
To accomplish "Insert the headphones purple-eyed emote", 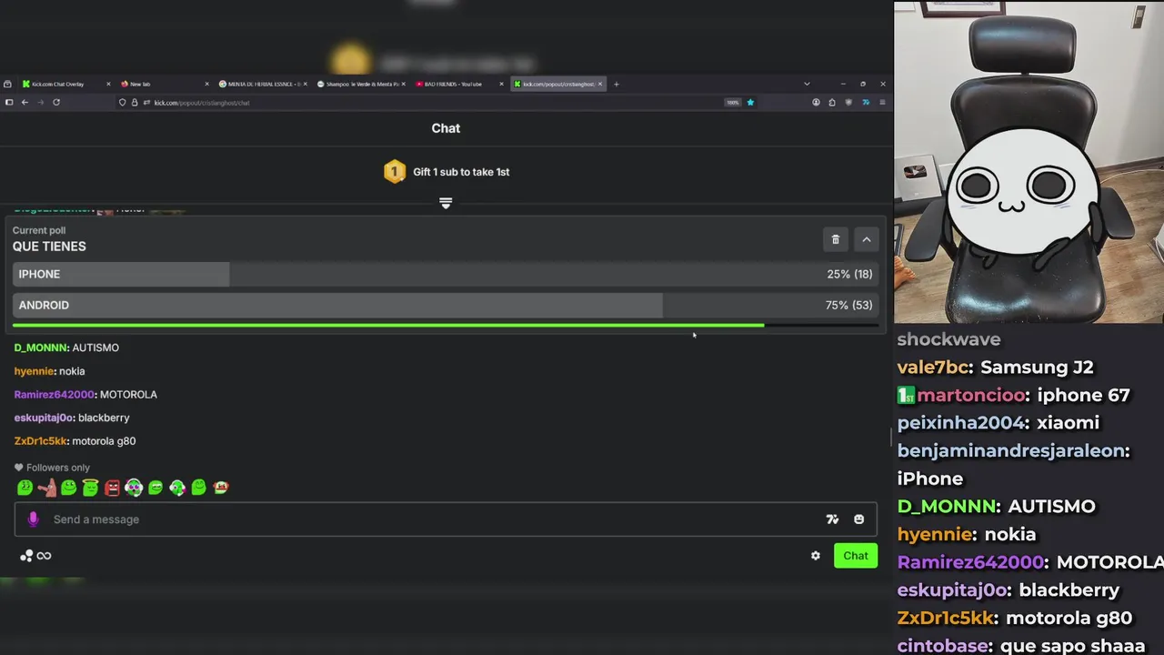I will 134,488.
